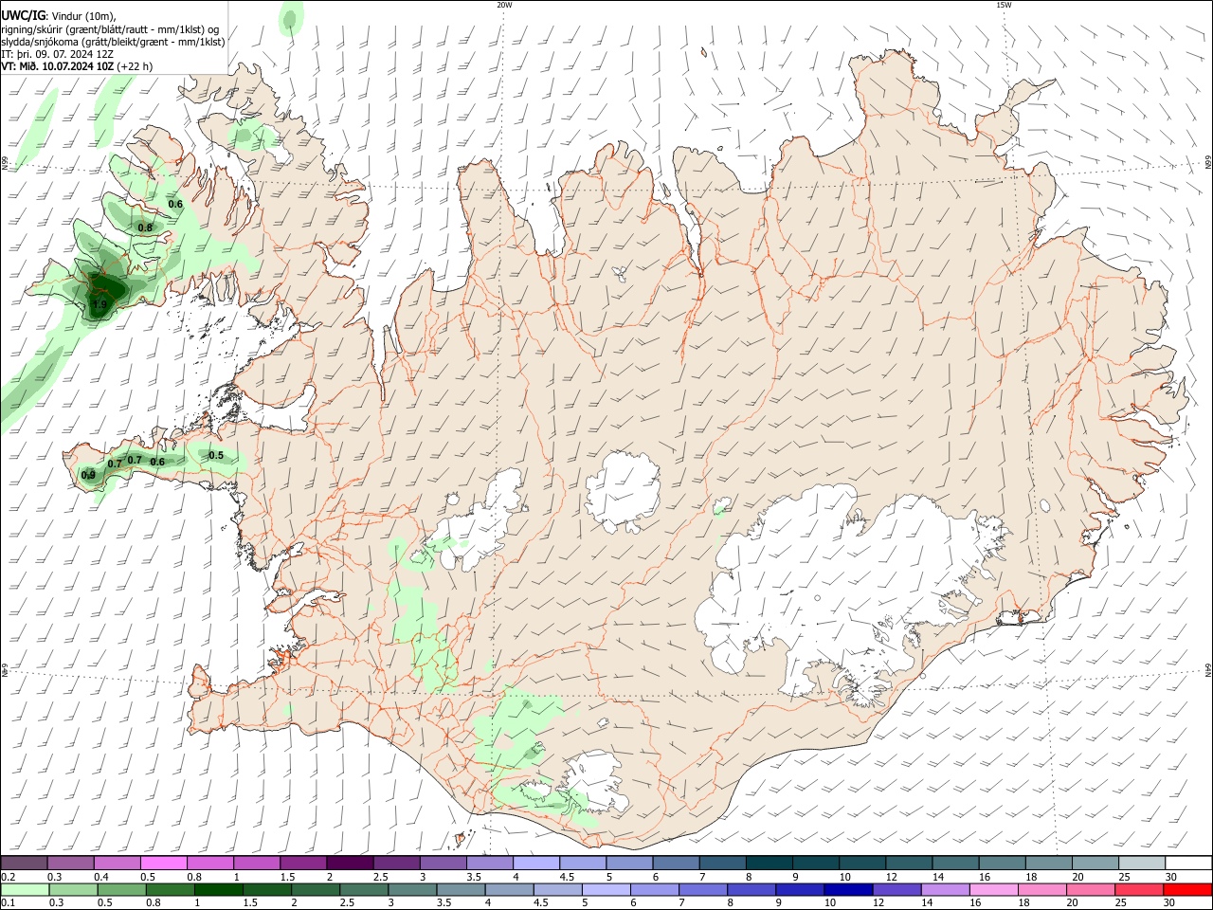The height and width of the screenshot is (910, 1213).
Task: Select the lower-scale blue swatch labeled 8
Action: (751, 889)
